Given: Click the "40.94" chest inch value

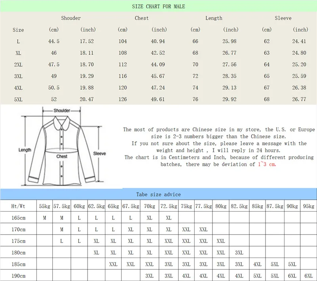Looking at the screenshot, I should pos(158,41).
